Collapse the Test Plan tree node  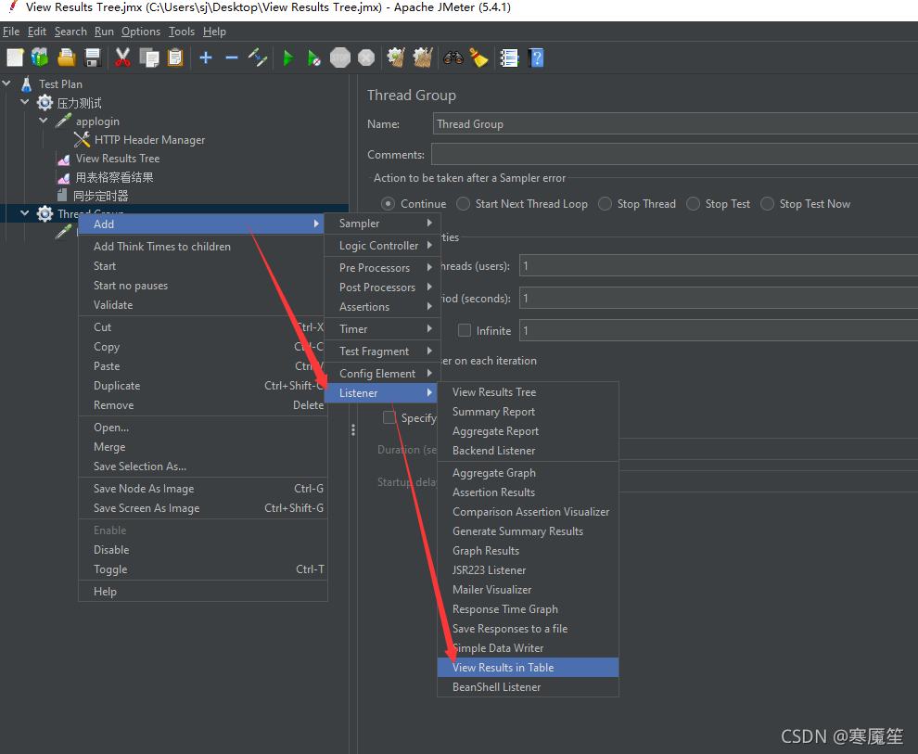pos(7,83)
